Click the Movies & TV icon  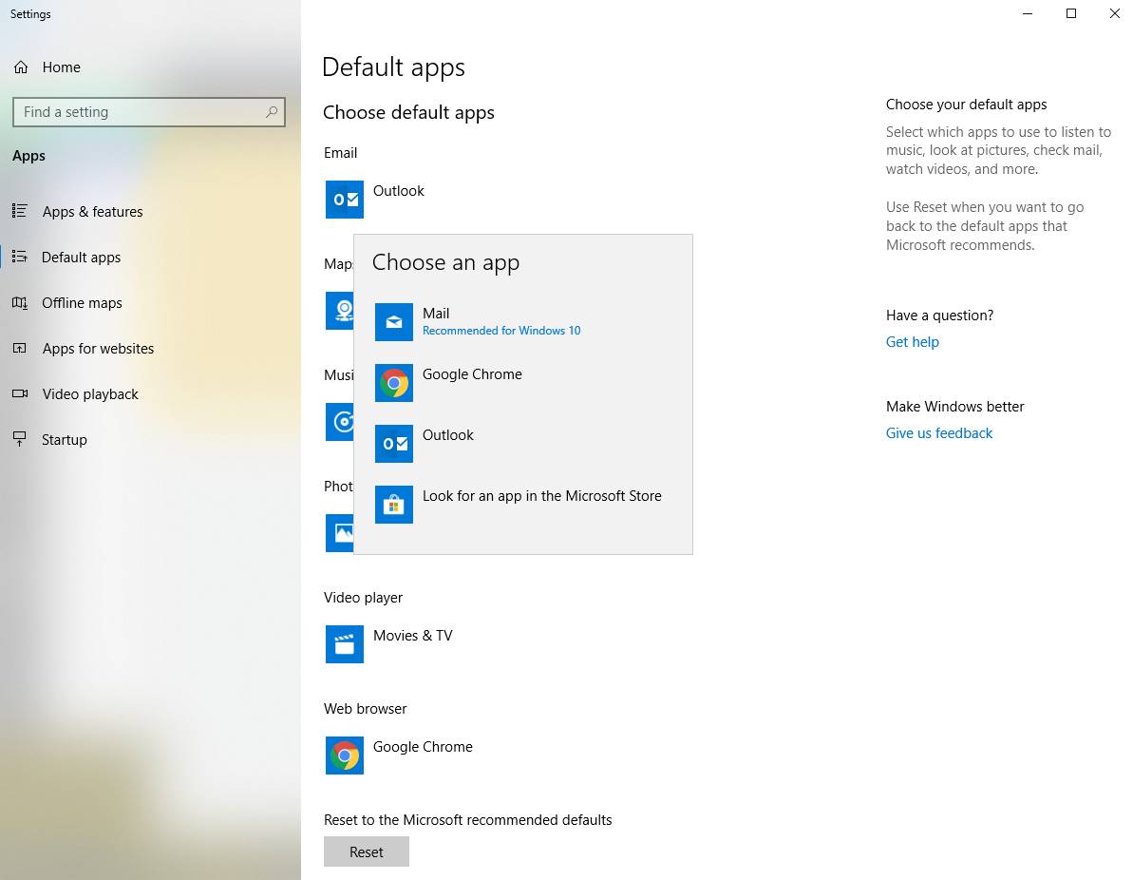[344, 644]
